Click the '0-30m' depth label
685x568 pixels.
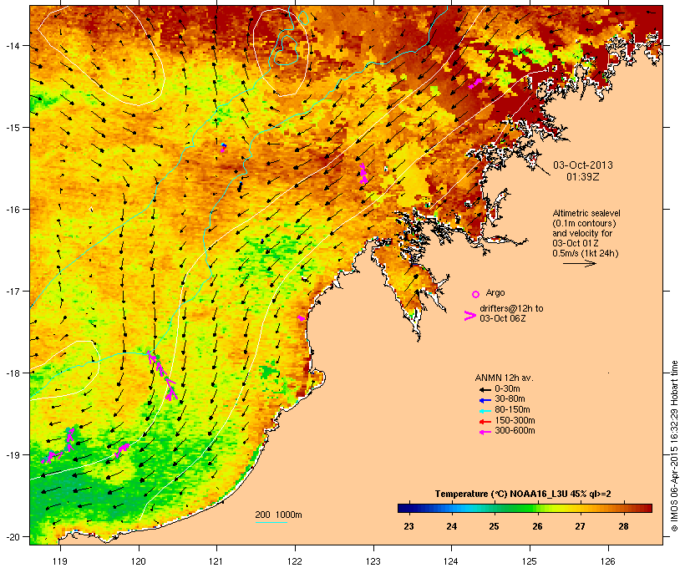click(507, 389)
